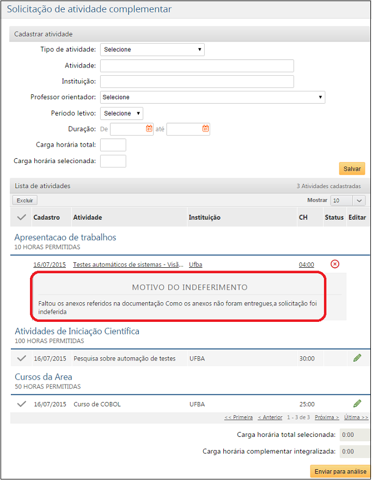Open the "Professor orientador" dropdown
This screenshot has height=480, width=372.
point(212,97)
